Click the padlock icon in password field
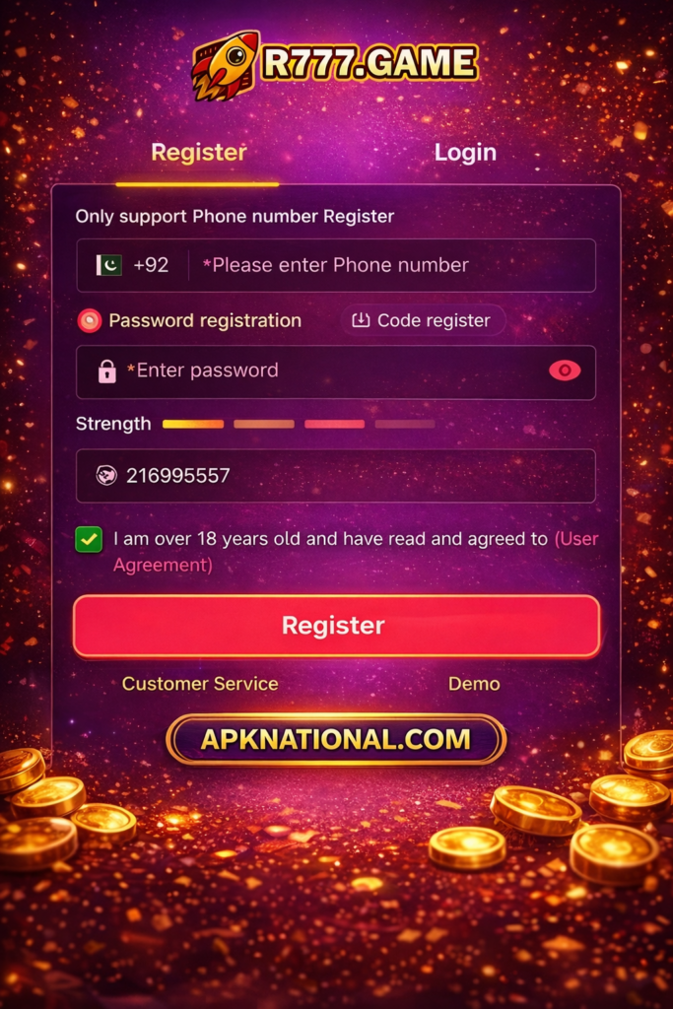Image resolution: width=673 pixels, height=1009 pixels. (106, 371)
